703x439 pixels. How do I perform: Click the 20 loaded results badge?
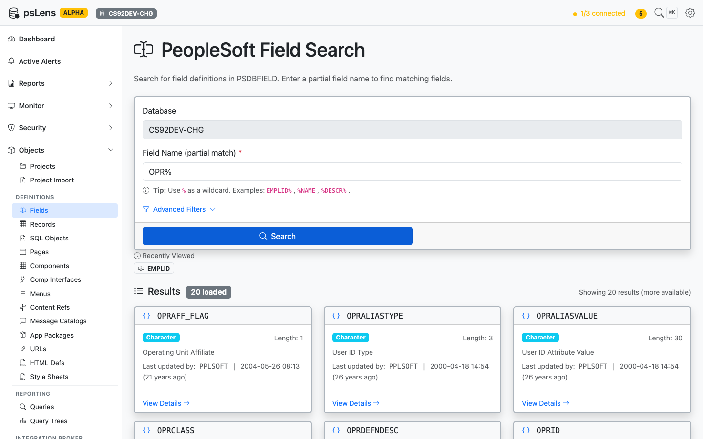[x=208, y=292]
